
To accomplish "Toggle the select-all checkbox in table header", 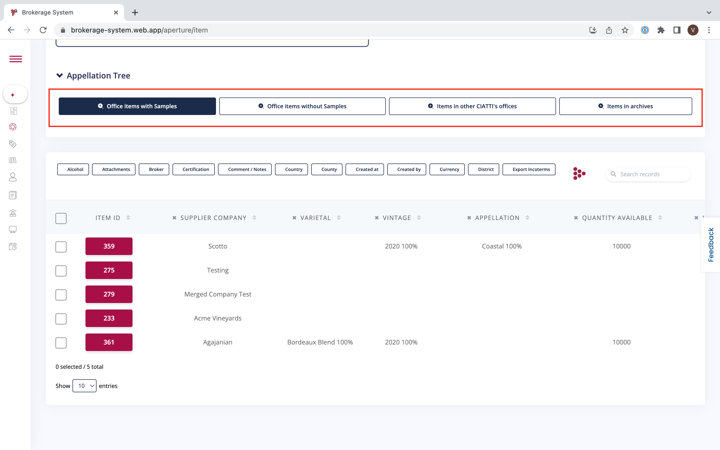I will pyautogui.click(x=61, y=218).
